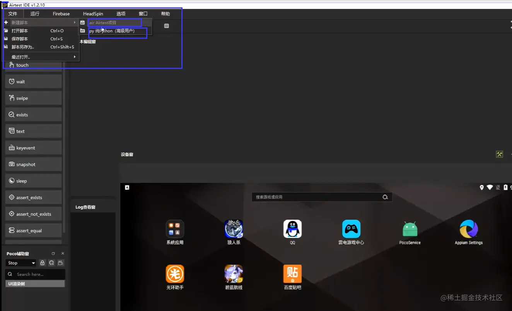Click the assert_exists command button
This screenshot has width=512, height=311.
[34, 198]
